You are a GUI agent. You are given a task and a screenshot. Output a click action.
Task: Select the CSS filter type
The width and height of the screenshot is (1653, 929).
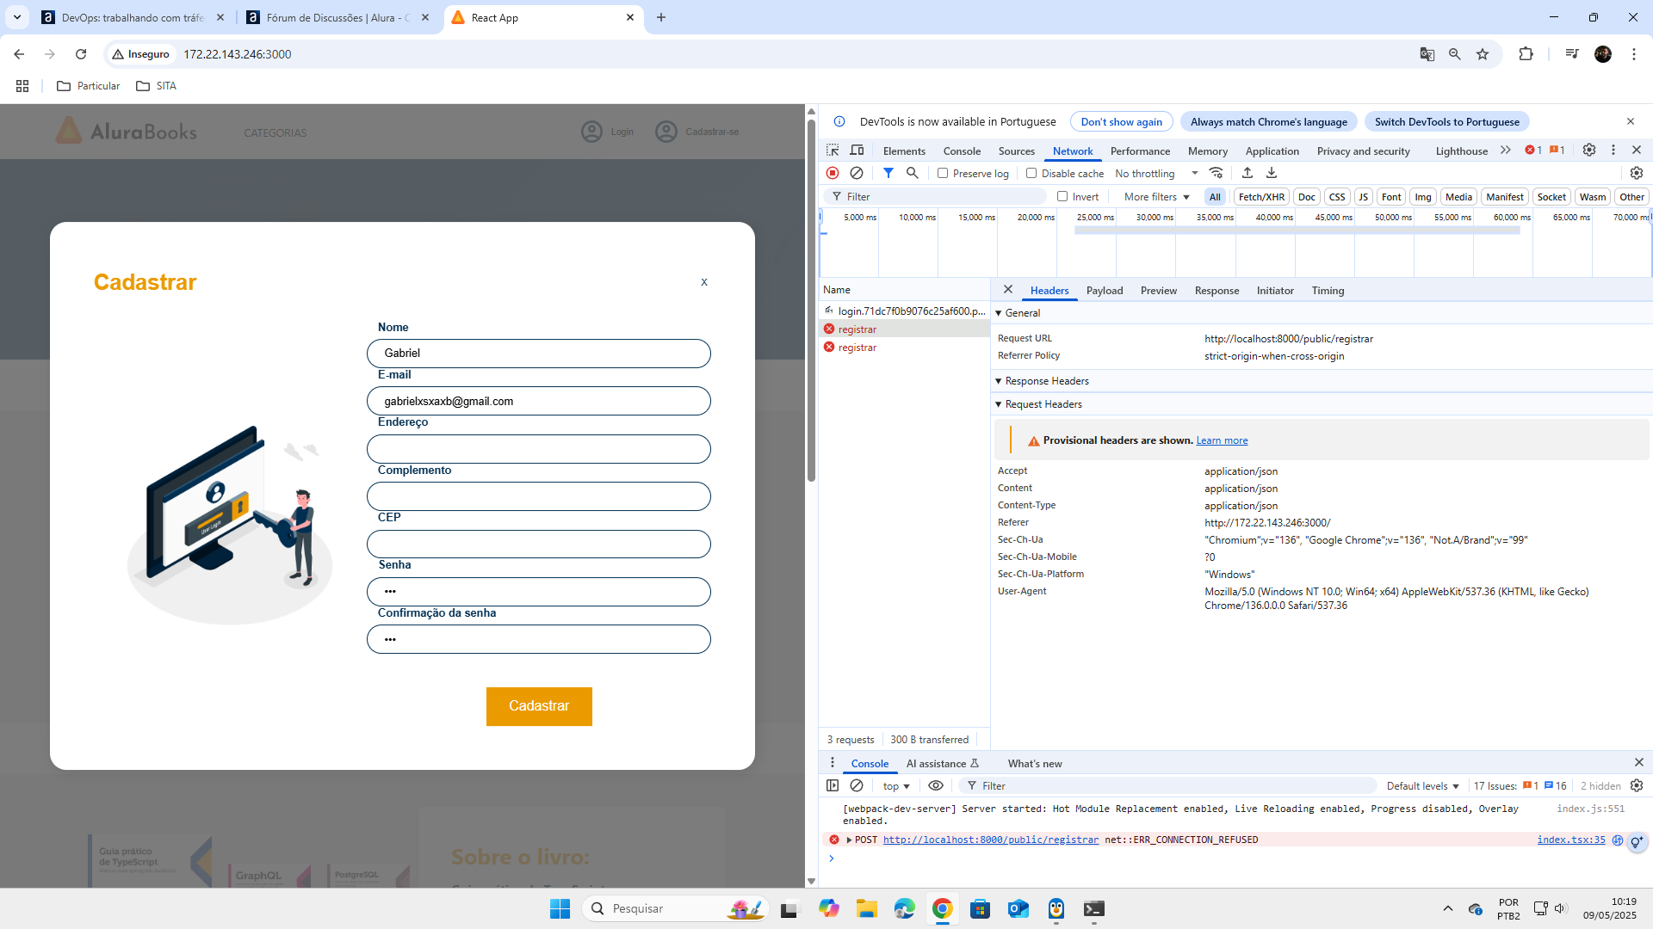click(x=1336, y=197)
